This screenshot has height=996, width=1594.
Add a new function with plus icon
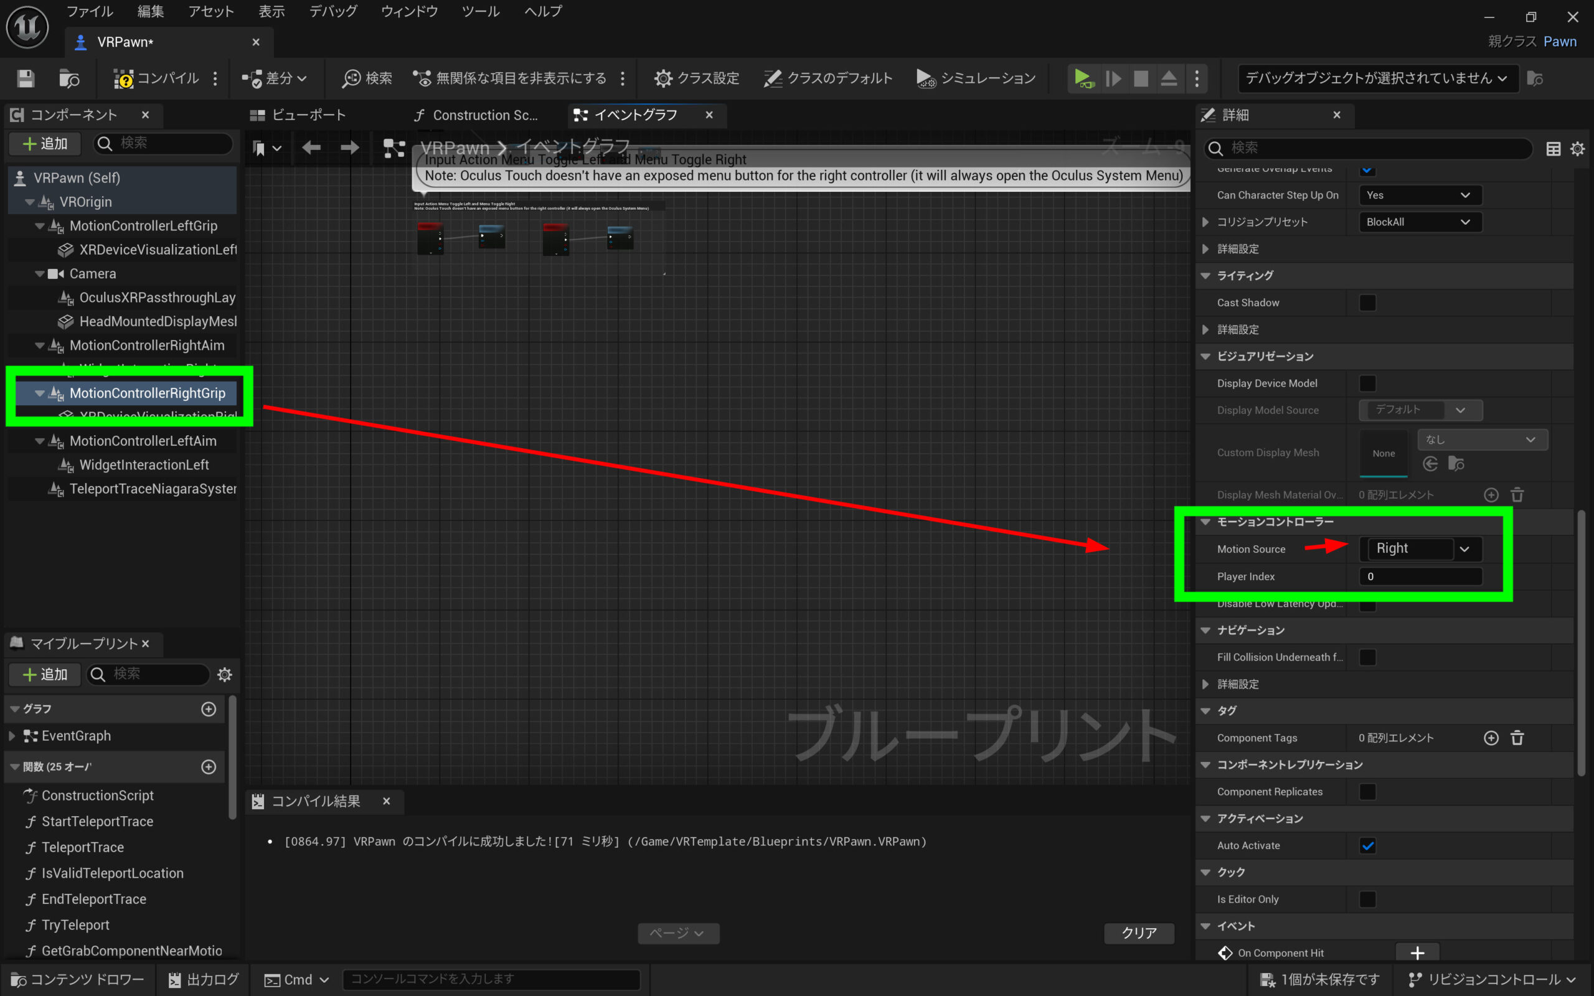point(209,767)
